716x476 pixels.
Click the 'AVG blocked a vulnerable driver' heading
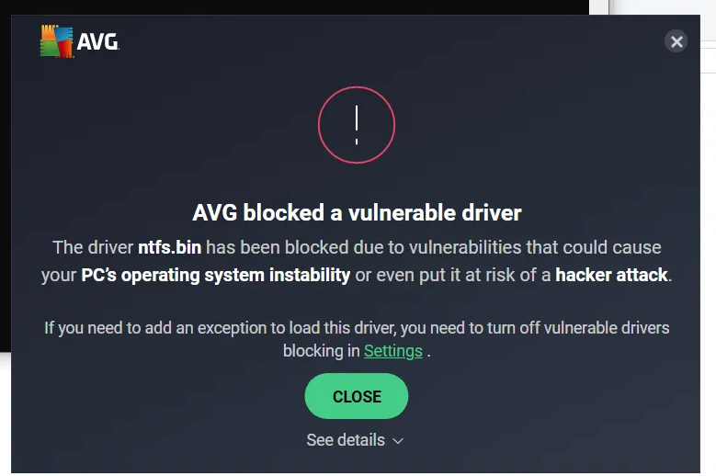coord(357,213)
